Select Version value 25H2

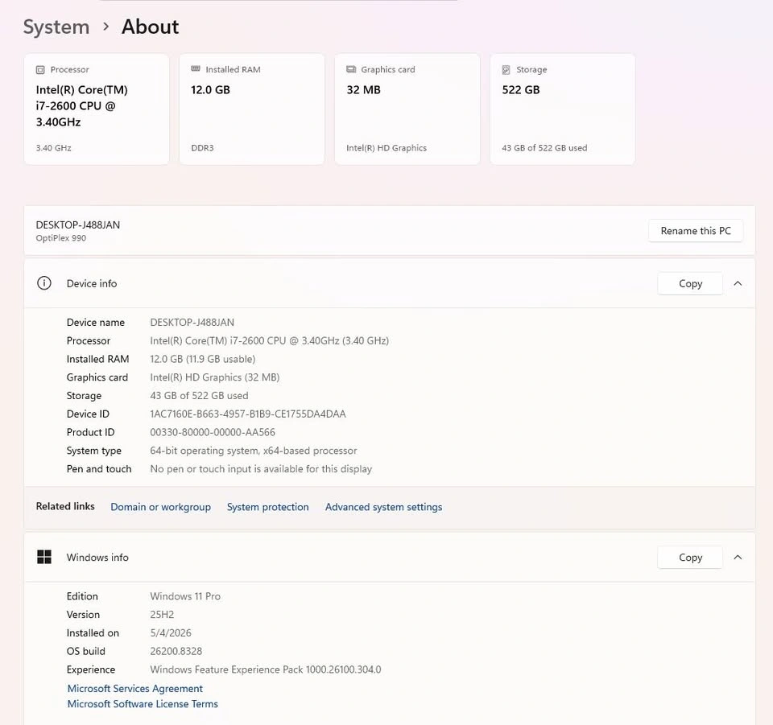162,615
